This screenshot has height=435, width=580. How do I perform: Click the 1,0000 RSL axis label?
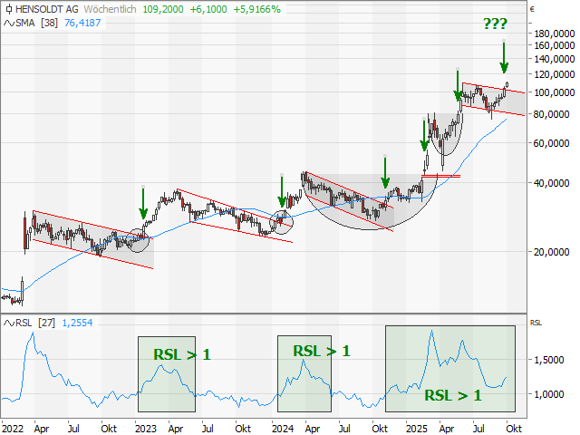pyautogui.click(x=549, y=395)
